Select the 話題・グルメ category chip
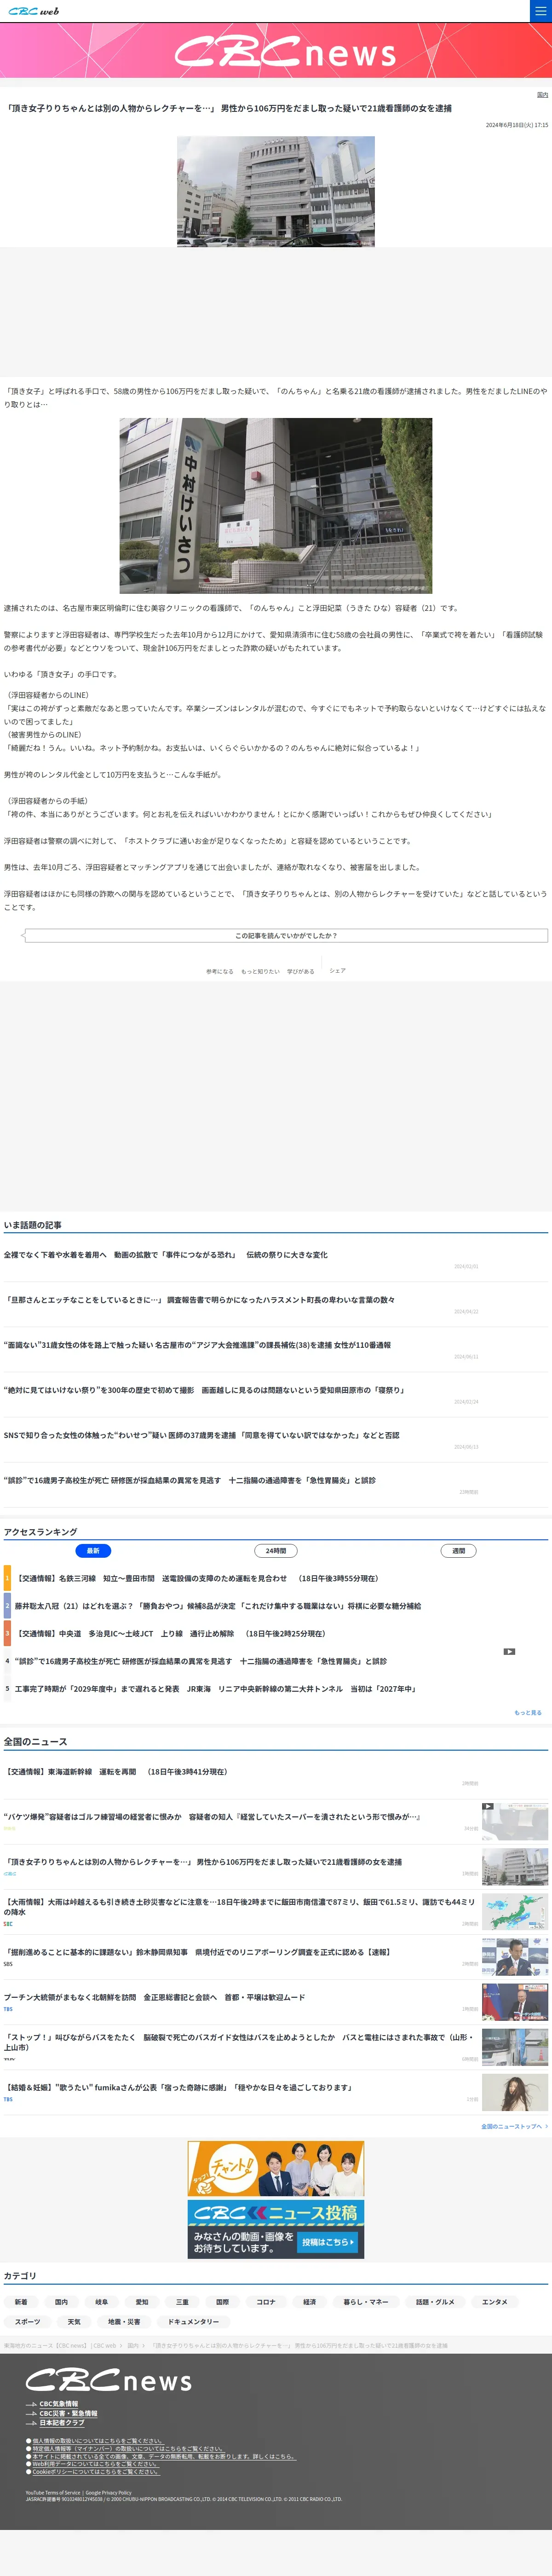The width and height of the screenshot is (552, 2576). pyautogui.click(x=435, y=2301)
